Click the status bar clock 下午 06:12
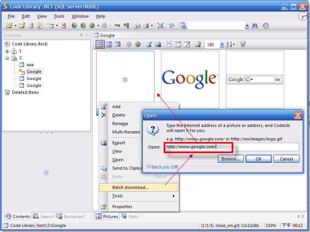This screenshot has height=232, width=310. 292,225
